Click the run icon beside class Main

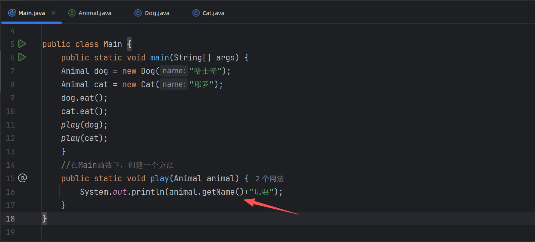[x=22, y=44]
